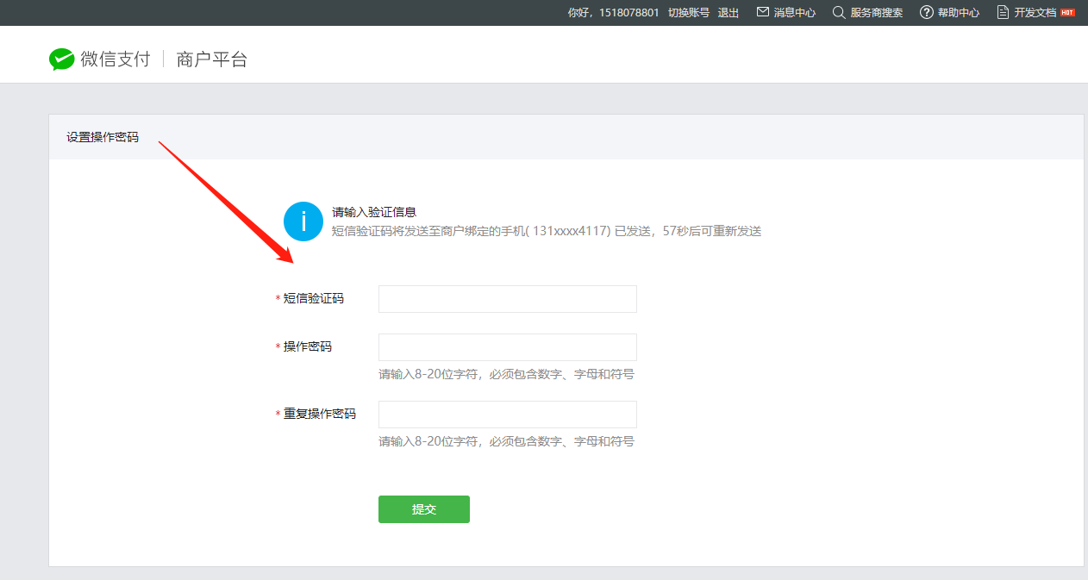Click the envelope icon for Message Center

(x=762, y=12)
